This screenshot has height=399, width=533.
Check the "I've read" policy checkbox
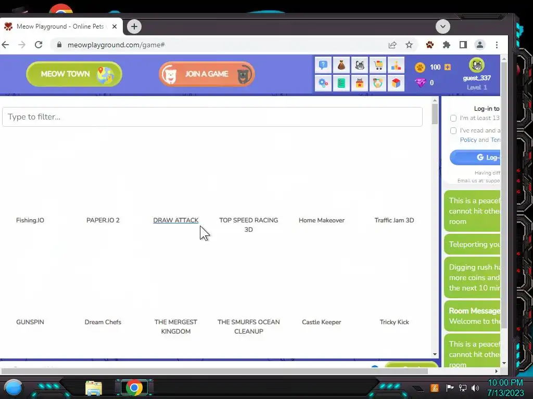coord(453,130)
